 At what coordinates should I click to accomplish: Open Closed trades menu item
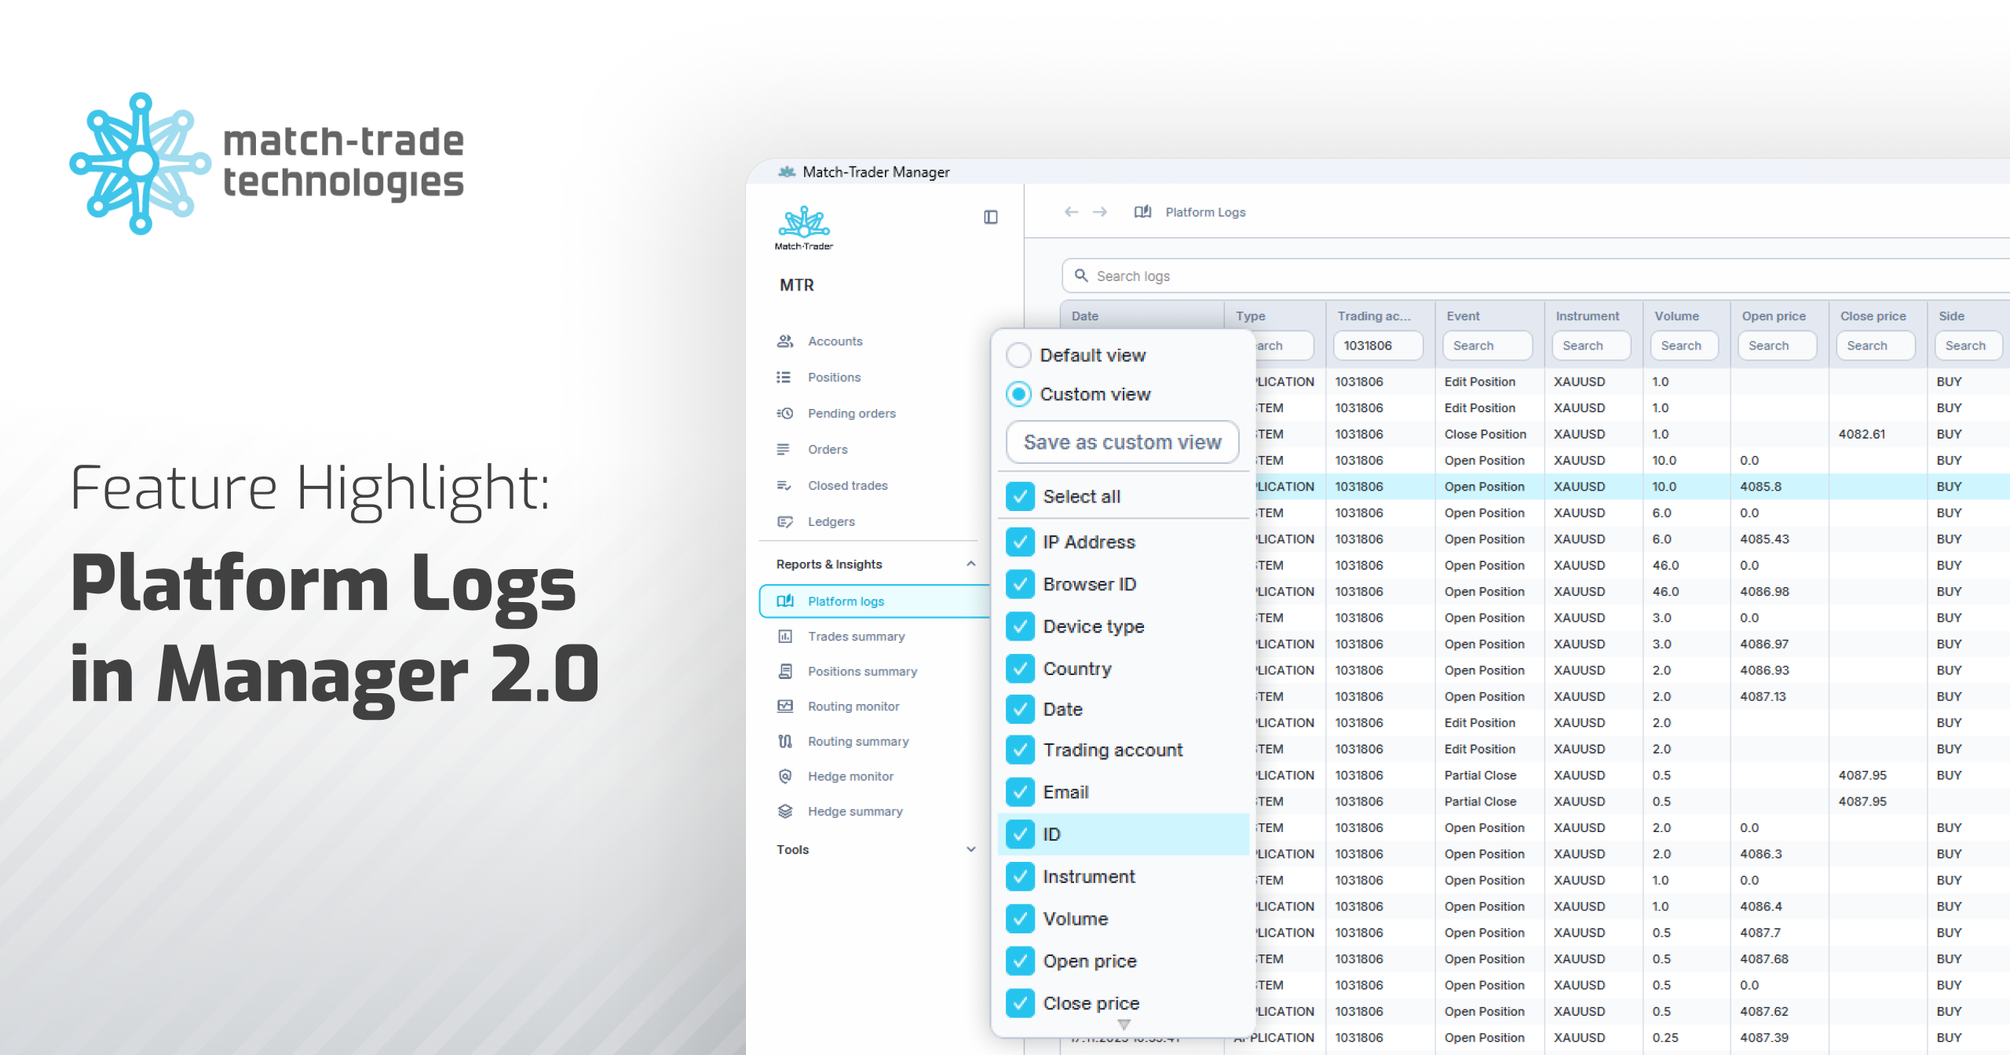pos(847,485)
